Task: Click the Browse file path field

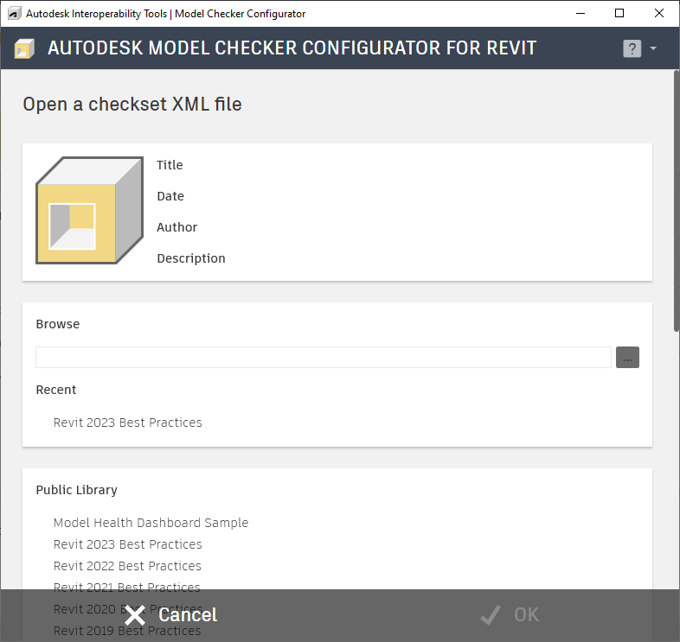Action: click(x=323, y=358)
